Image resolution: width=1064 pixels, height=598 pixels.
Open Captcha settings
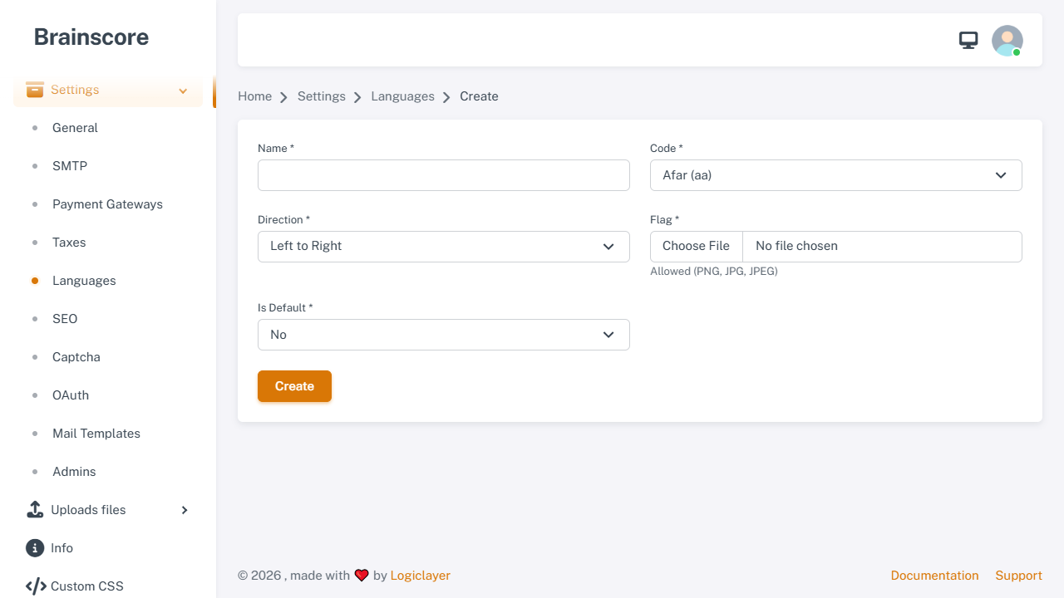pos(76,357)
